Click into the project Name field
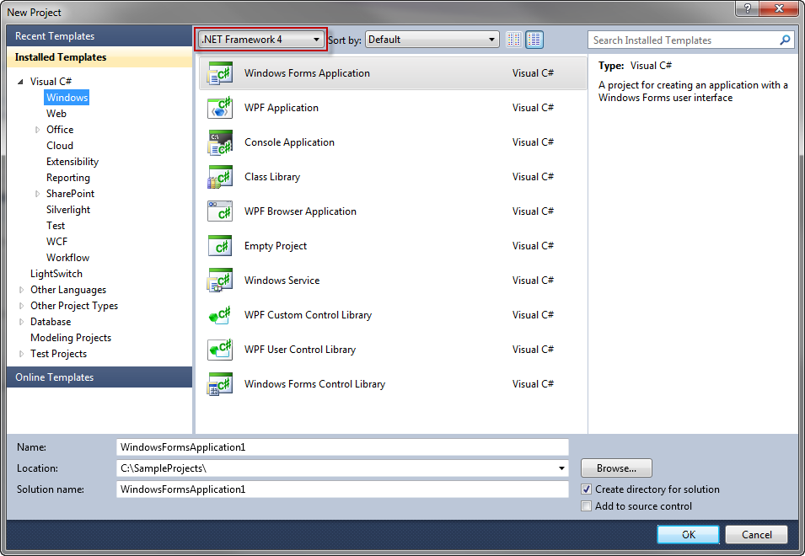 341,447
